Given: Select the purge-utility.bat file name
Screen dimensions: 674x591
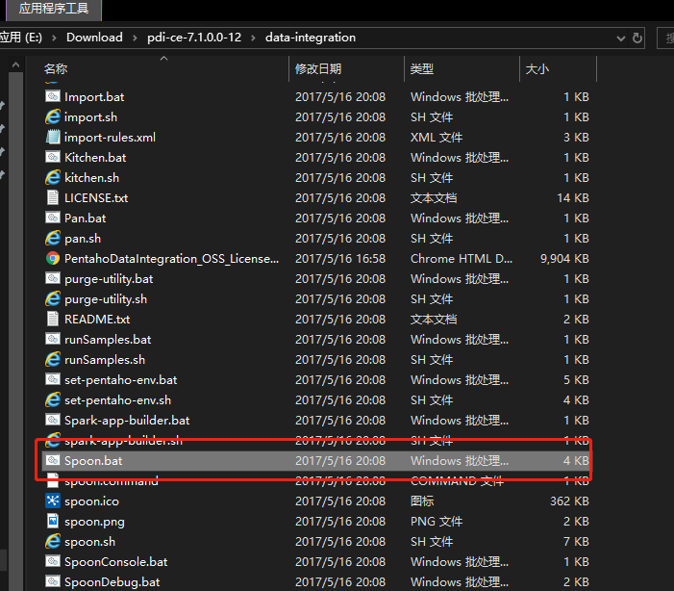Looking at the screenshot, I should click(x=109, y=279).
